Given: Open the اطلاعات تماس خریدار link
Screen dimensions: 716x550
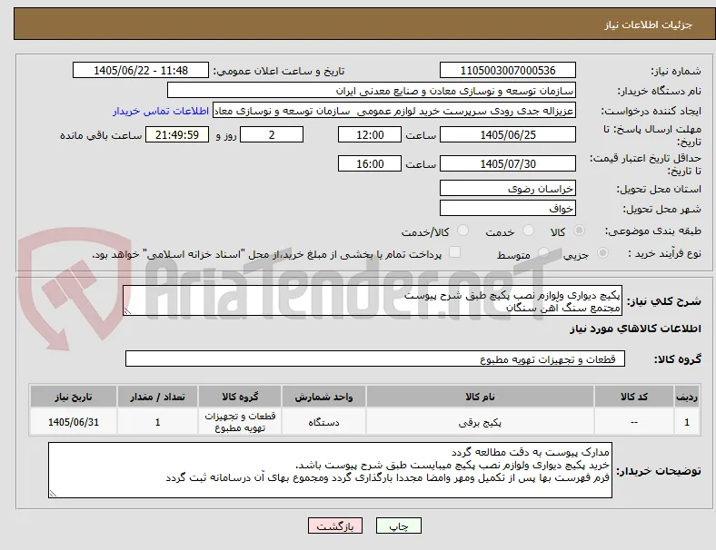Looking at the screenshot, I should (161, 111).
